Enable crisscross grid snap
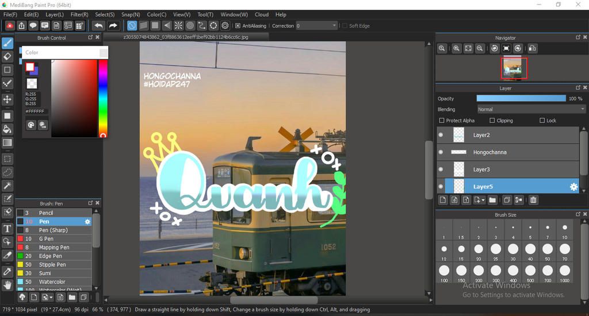Screen dimensions: 589x316 pyautogui.click(x=155, y=25)
